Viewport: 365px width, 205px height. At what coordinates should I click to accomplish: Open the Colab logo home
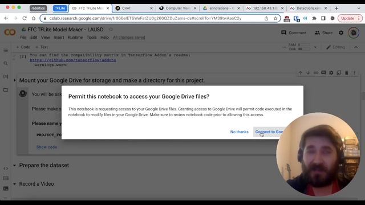[10, 32]
